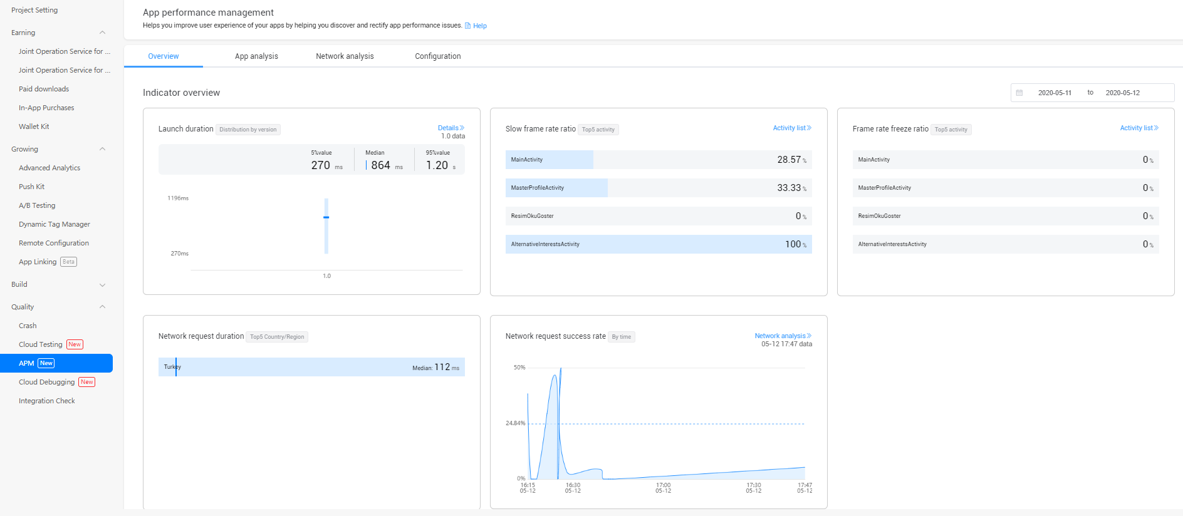Open Remote Configuration
The height and width of the screenshot is (516, 1183).
(54, 243)
